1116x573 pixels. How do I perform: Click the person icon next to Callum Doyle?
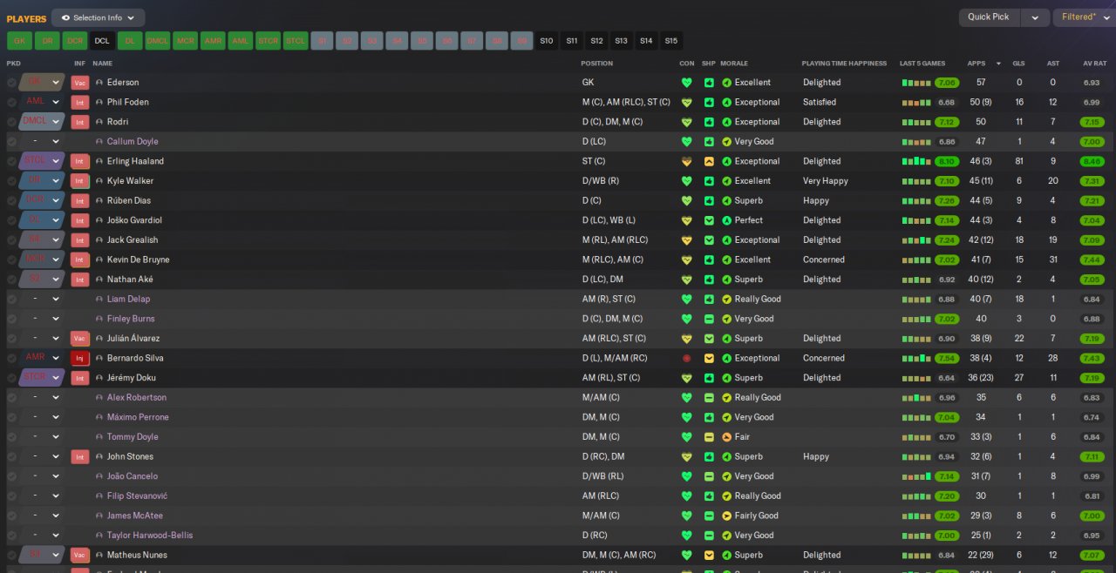[99, 142]
